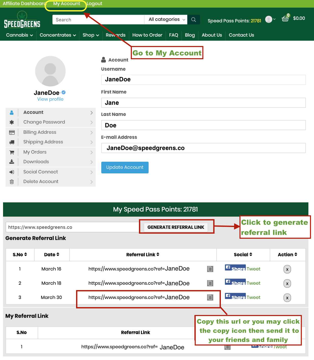Navigate to About Us
This screenshot has height=360, width=314.
(212, 35)
